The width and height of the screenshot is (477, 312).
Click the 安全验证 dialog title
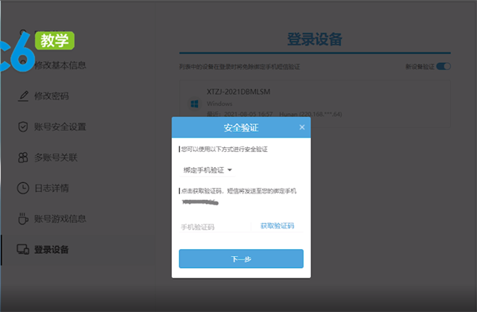point(241,127)
